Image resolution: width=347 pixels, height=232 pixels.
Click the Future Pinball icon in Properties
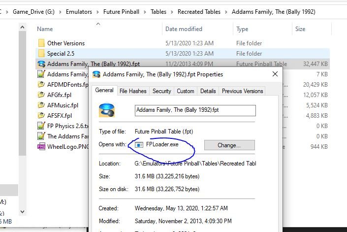click(107, 109)
